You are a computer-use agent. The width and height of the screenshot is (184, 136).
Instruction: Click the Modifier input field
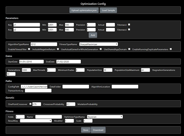[x=69, y=121]
